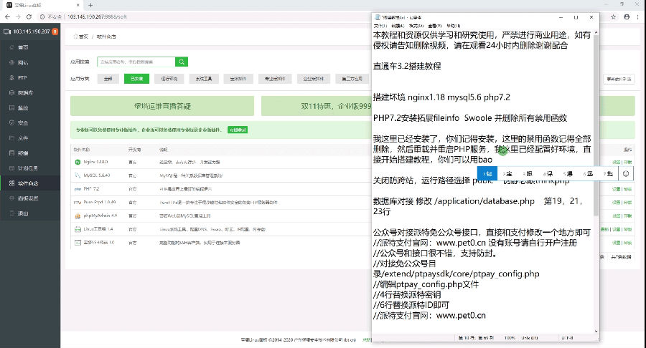Open 软件商店 grid icon in the sidebar

tap(12, 183)
